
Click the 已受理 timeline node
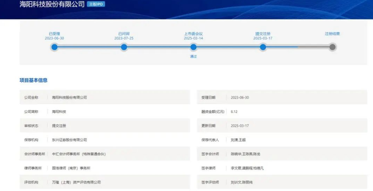click(55, 47)
